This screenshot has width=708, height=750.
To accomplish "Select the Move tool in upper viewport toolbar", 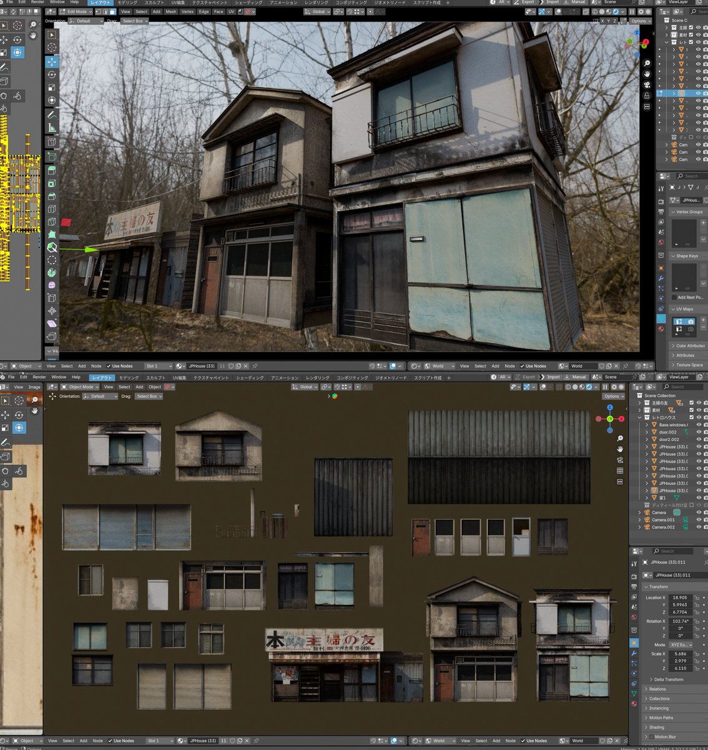I will (x=52, y=62).
